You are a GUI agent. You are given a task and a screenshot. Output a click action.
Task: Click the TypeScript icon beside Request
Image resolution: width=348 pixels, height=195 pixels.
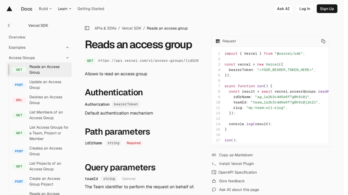tap(218, 41)
